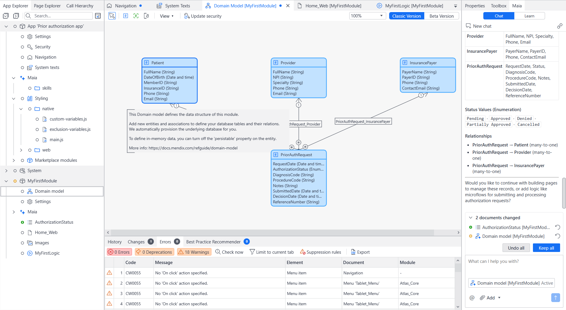Click the green entity frame toolbar icon
Screen dimensions: 566x310
136,16
